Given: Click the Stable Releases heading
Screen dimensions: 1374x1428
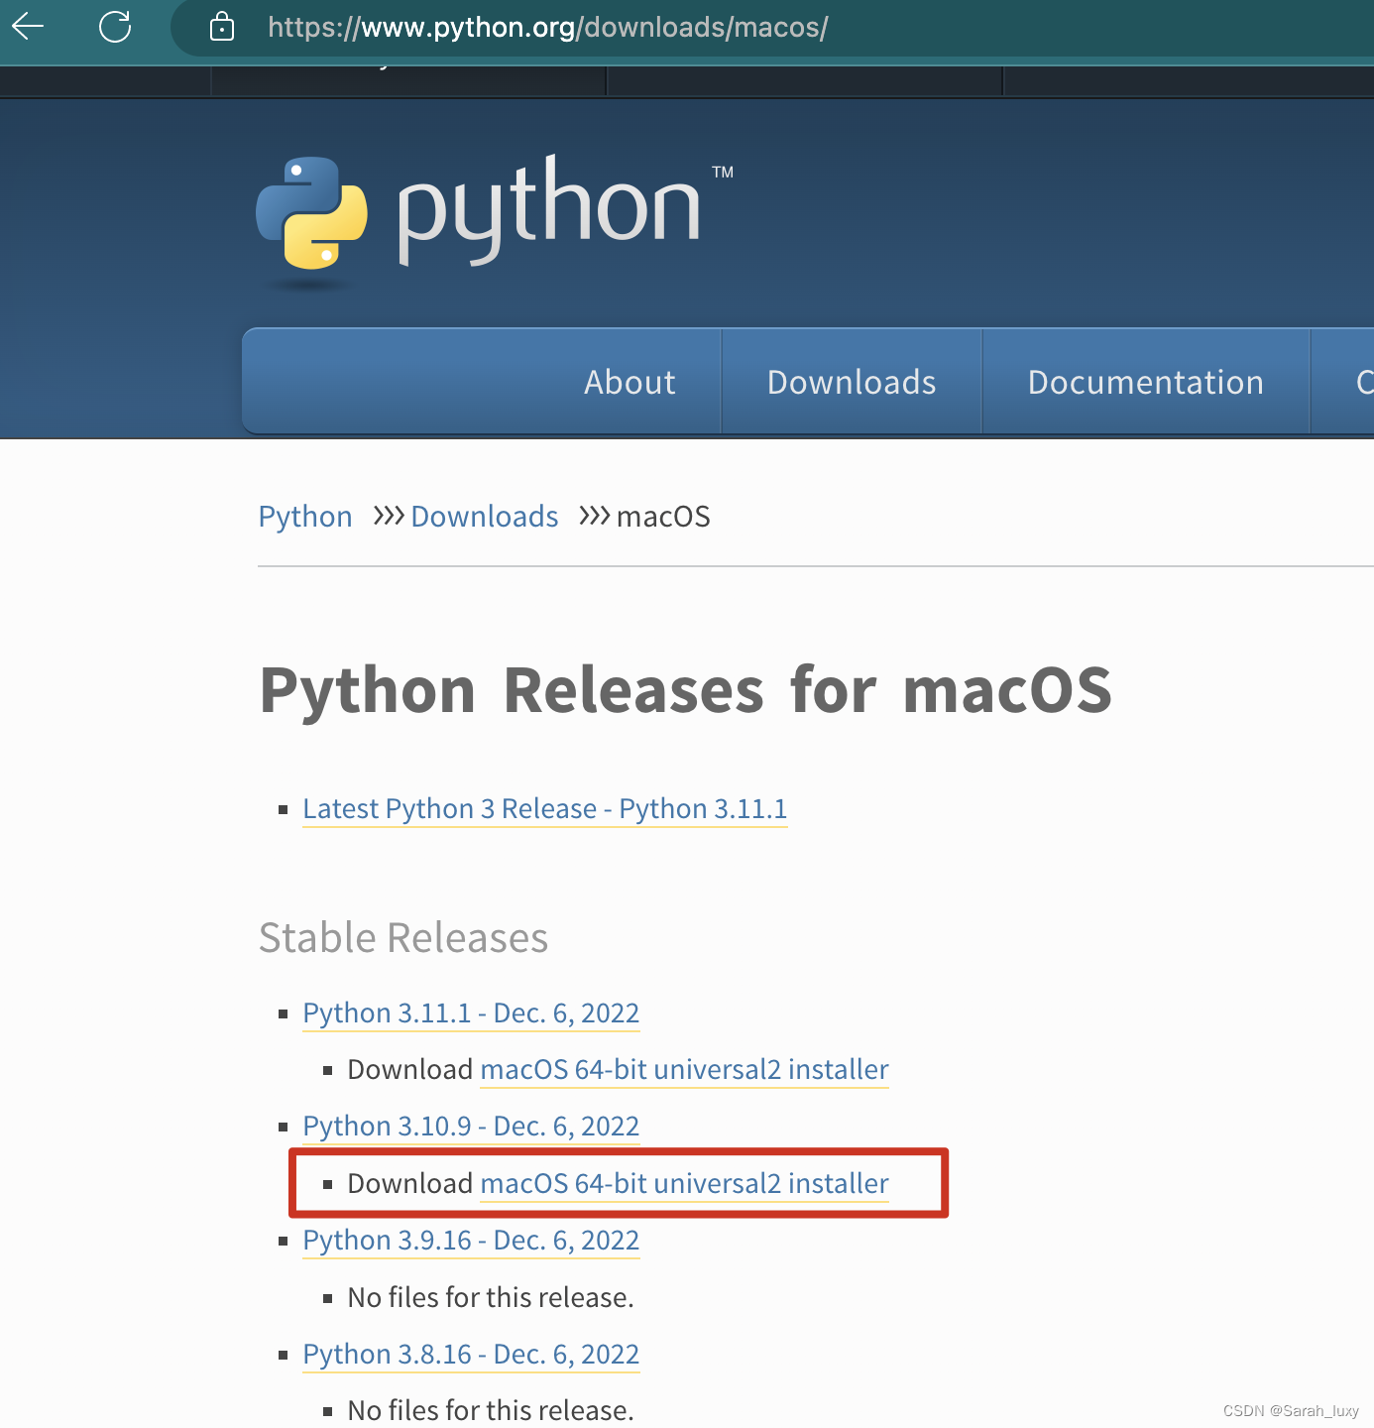Looking at the screenshot, I should 403,938.
